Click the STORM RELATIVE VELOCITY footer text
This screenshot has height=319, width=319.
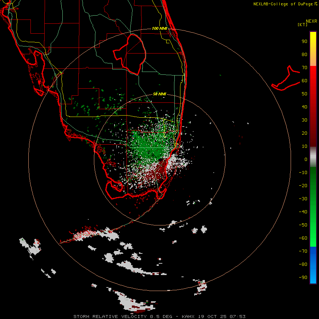tap(110, 317)
